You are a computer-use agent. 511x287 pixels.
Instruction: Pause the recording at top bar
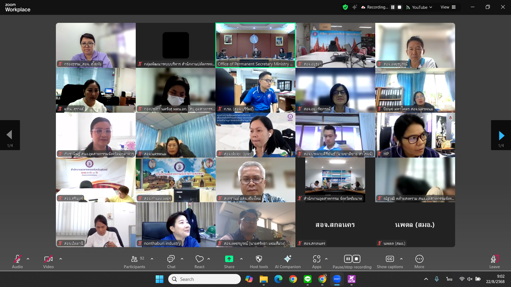[x=393, y=7]
